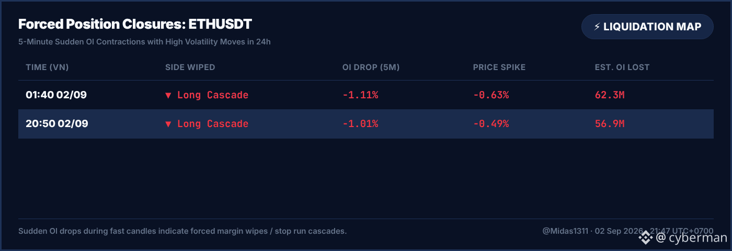Image resolution: width=732 pixels, height=251 pixels.
Task: Click Long Cascade in the 20:50 row
Action: click(213, 124)
